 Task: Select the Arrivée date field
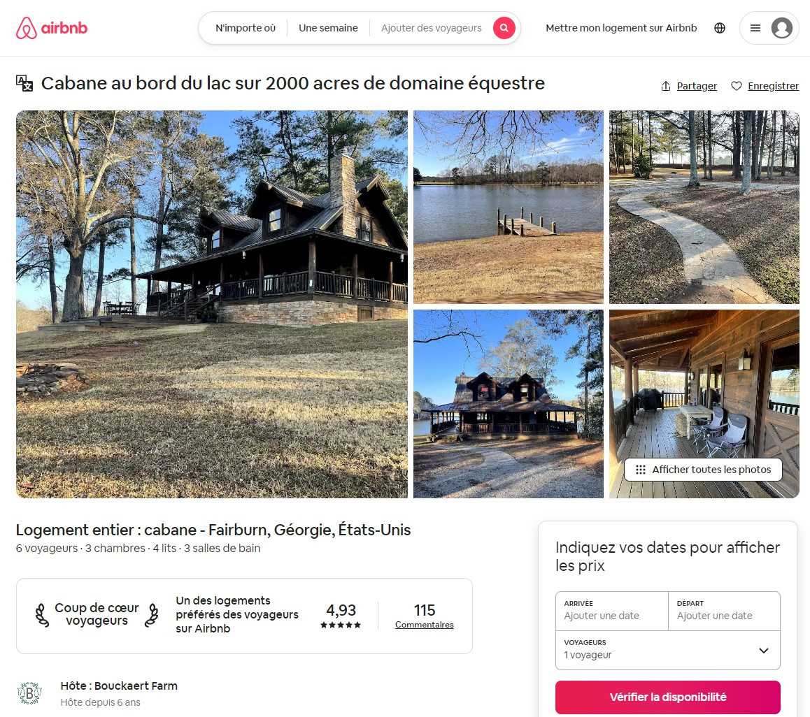[611, 611]
